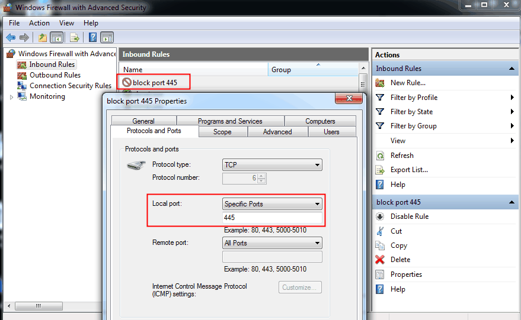Toggle the Show/Hide Action Pane icon
The width and height of the screenshot is (521, 320).
pyautogui.click(x=107, y=37)
